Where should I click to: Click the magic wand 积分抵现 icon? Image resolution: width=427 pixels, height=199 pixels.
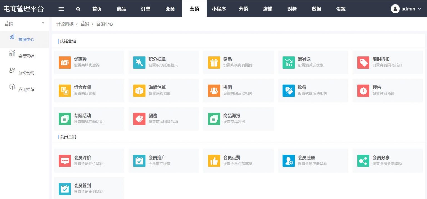pos(139,63)
